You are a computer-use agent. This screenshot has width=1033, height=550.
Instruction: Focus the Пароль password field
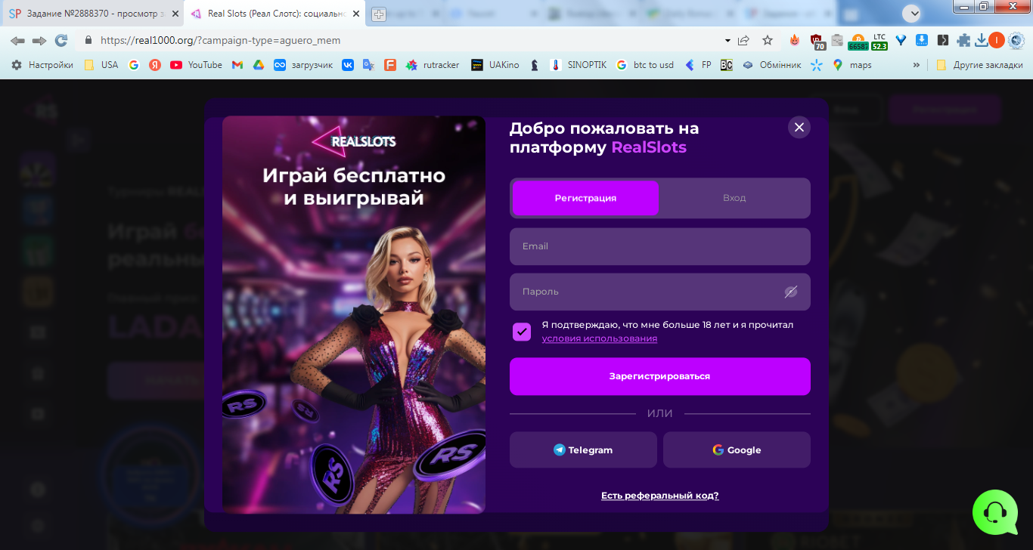click(659, 292)
